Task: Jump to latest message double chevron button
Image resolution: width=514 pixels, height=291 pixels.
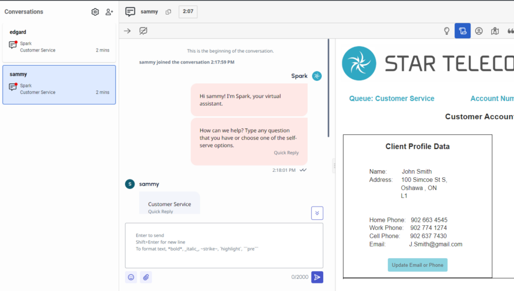Action: point(317,213)
